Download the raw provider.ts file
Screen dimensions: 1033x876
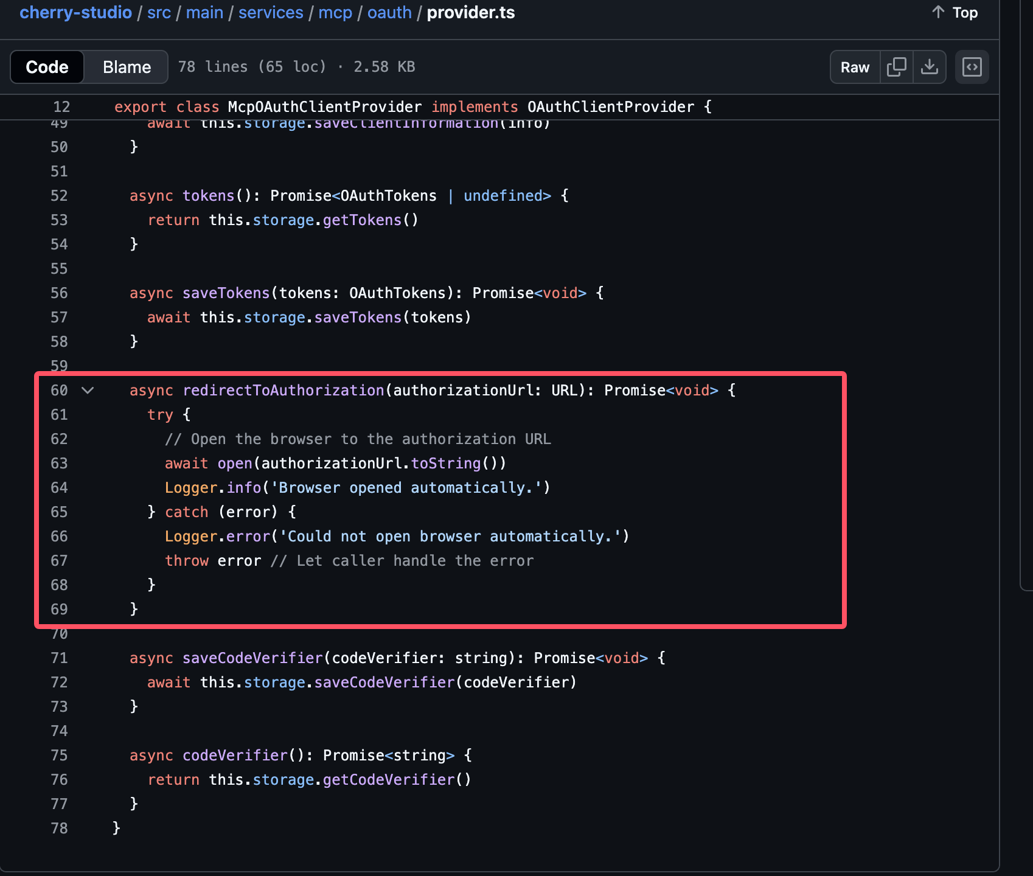(x=929, y=67)
